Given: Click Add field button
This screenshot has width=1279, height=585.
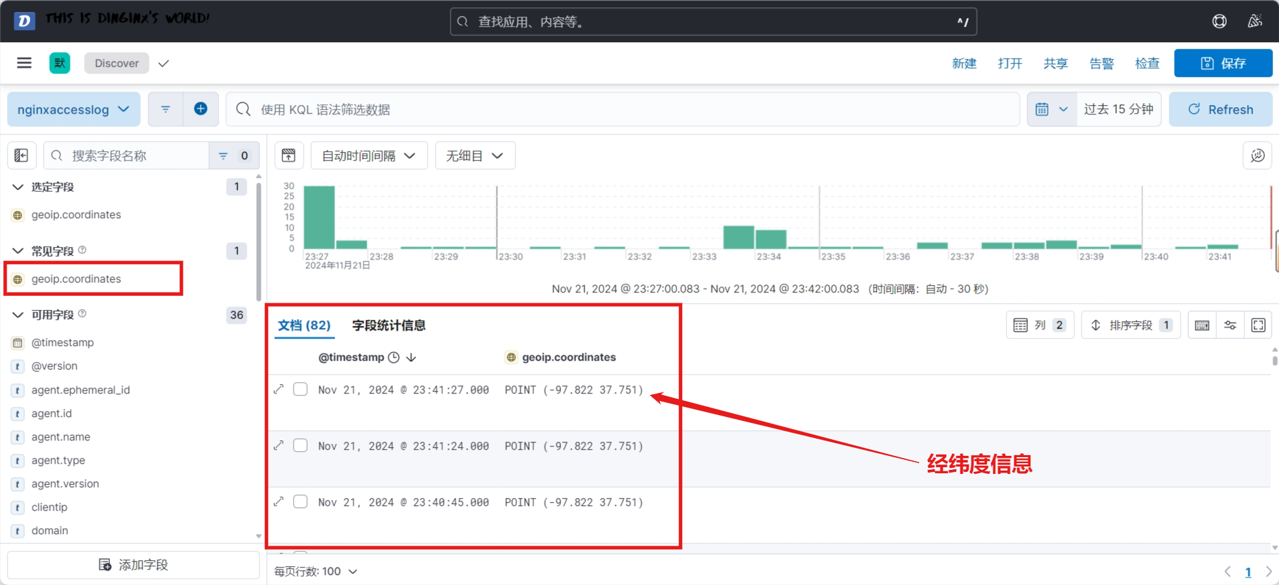Looking at the screenshot, I should (133, 565).
